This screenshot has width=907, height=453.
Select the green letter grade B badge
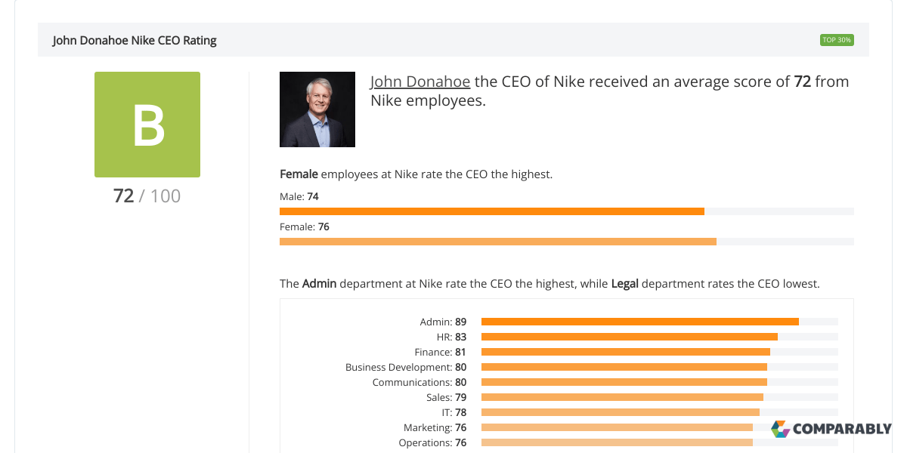(x=147, y=124)
